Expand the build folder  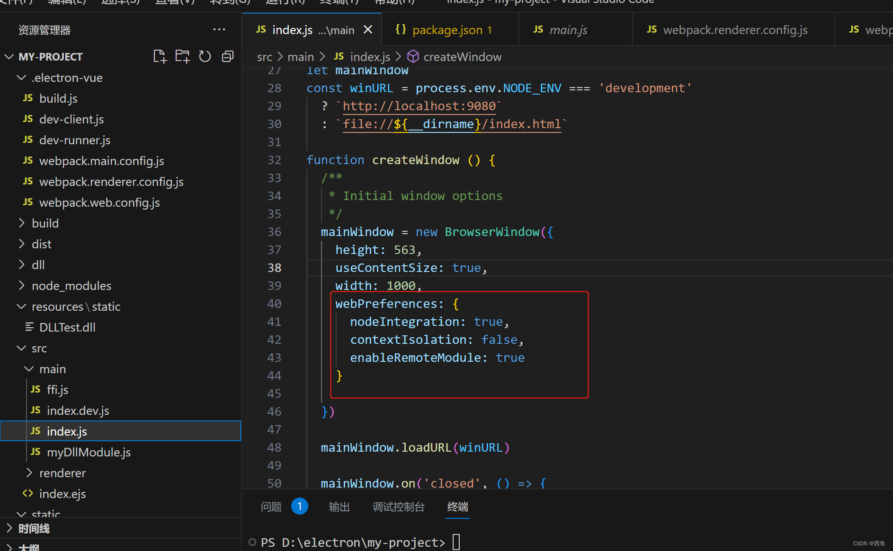tap(45, 223)
